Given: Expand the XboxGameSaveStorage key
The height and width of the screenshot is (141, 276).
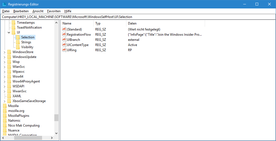Looking at the screenshot, I should coord(4,101).
